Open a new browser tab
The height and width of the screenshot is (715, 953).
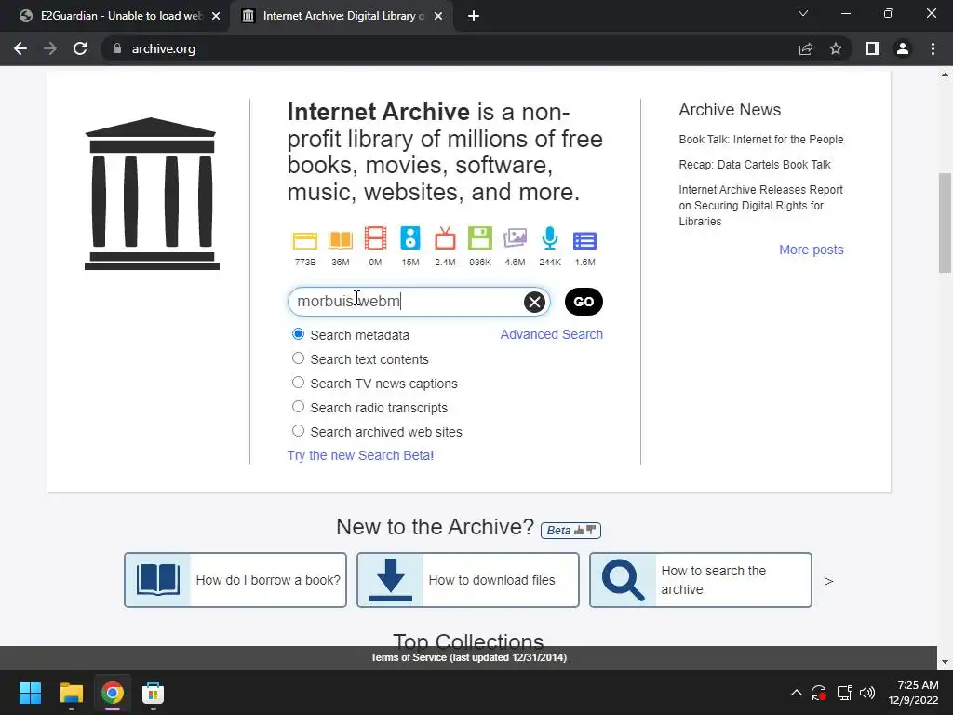click(474, 17)
